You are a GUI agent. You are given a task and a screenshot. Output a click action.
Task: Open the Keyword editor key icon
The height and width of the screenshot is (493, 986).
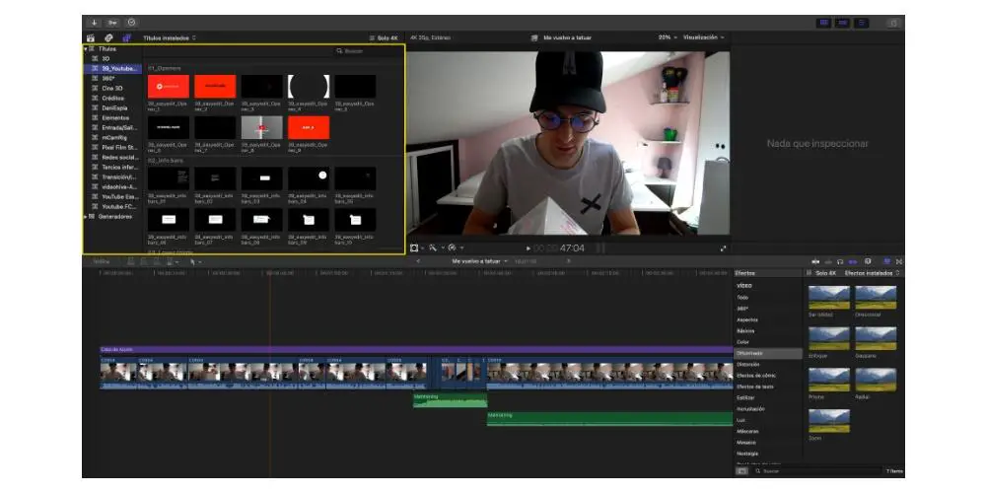[113, 22]
